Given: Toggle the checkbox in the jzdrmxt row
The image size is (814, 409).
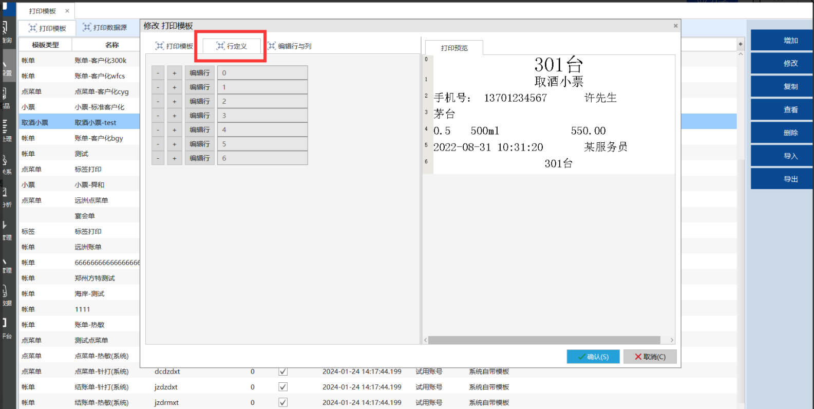Looking at the screenshot, I should click(x=283, y=402).
